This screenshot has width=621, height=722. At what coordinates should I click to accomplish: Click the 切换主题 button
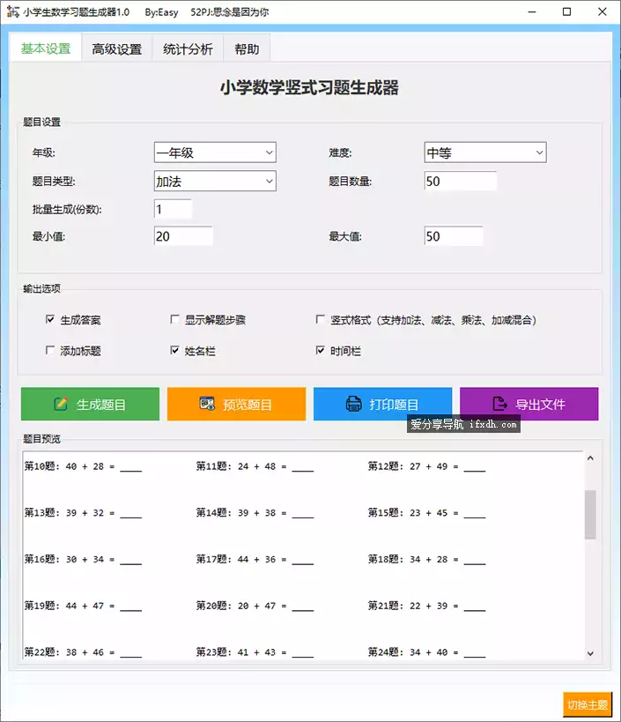coord(588,704)
